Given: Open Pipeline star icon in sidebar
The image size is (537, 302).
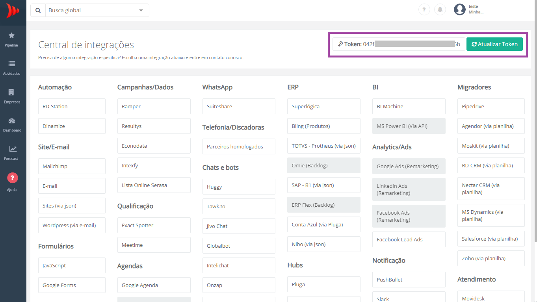Looking at the screenshot, I should tap(11, 35).
